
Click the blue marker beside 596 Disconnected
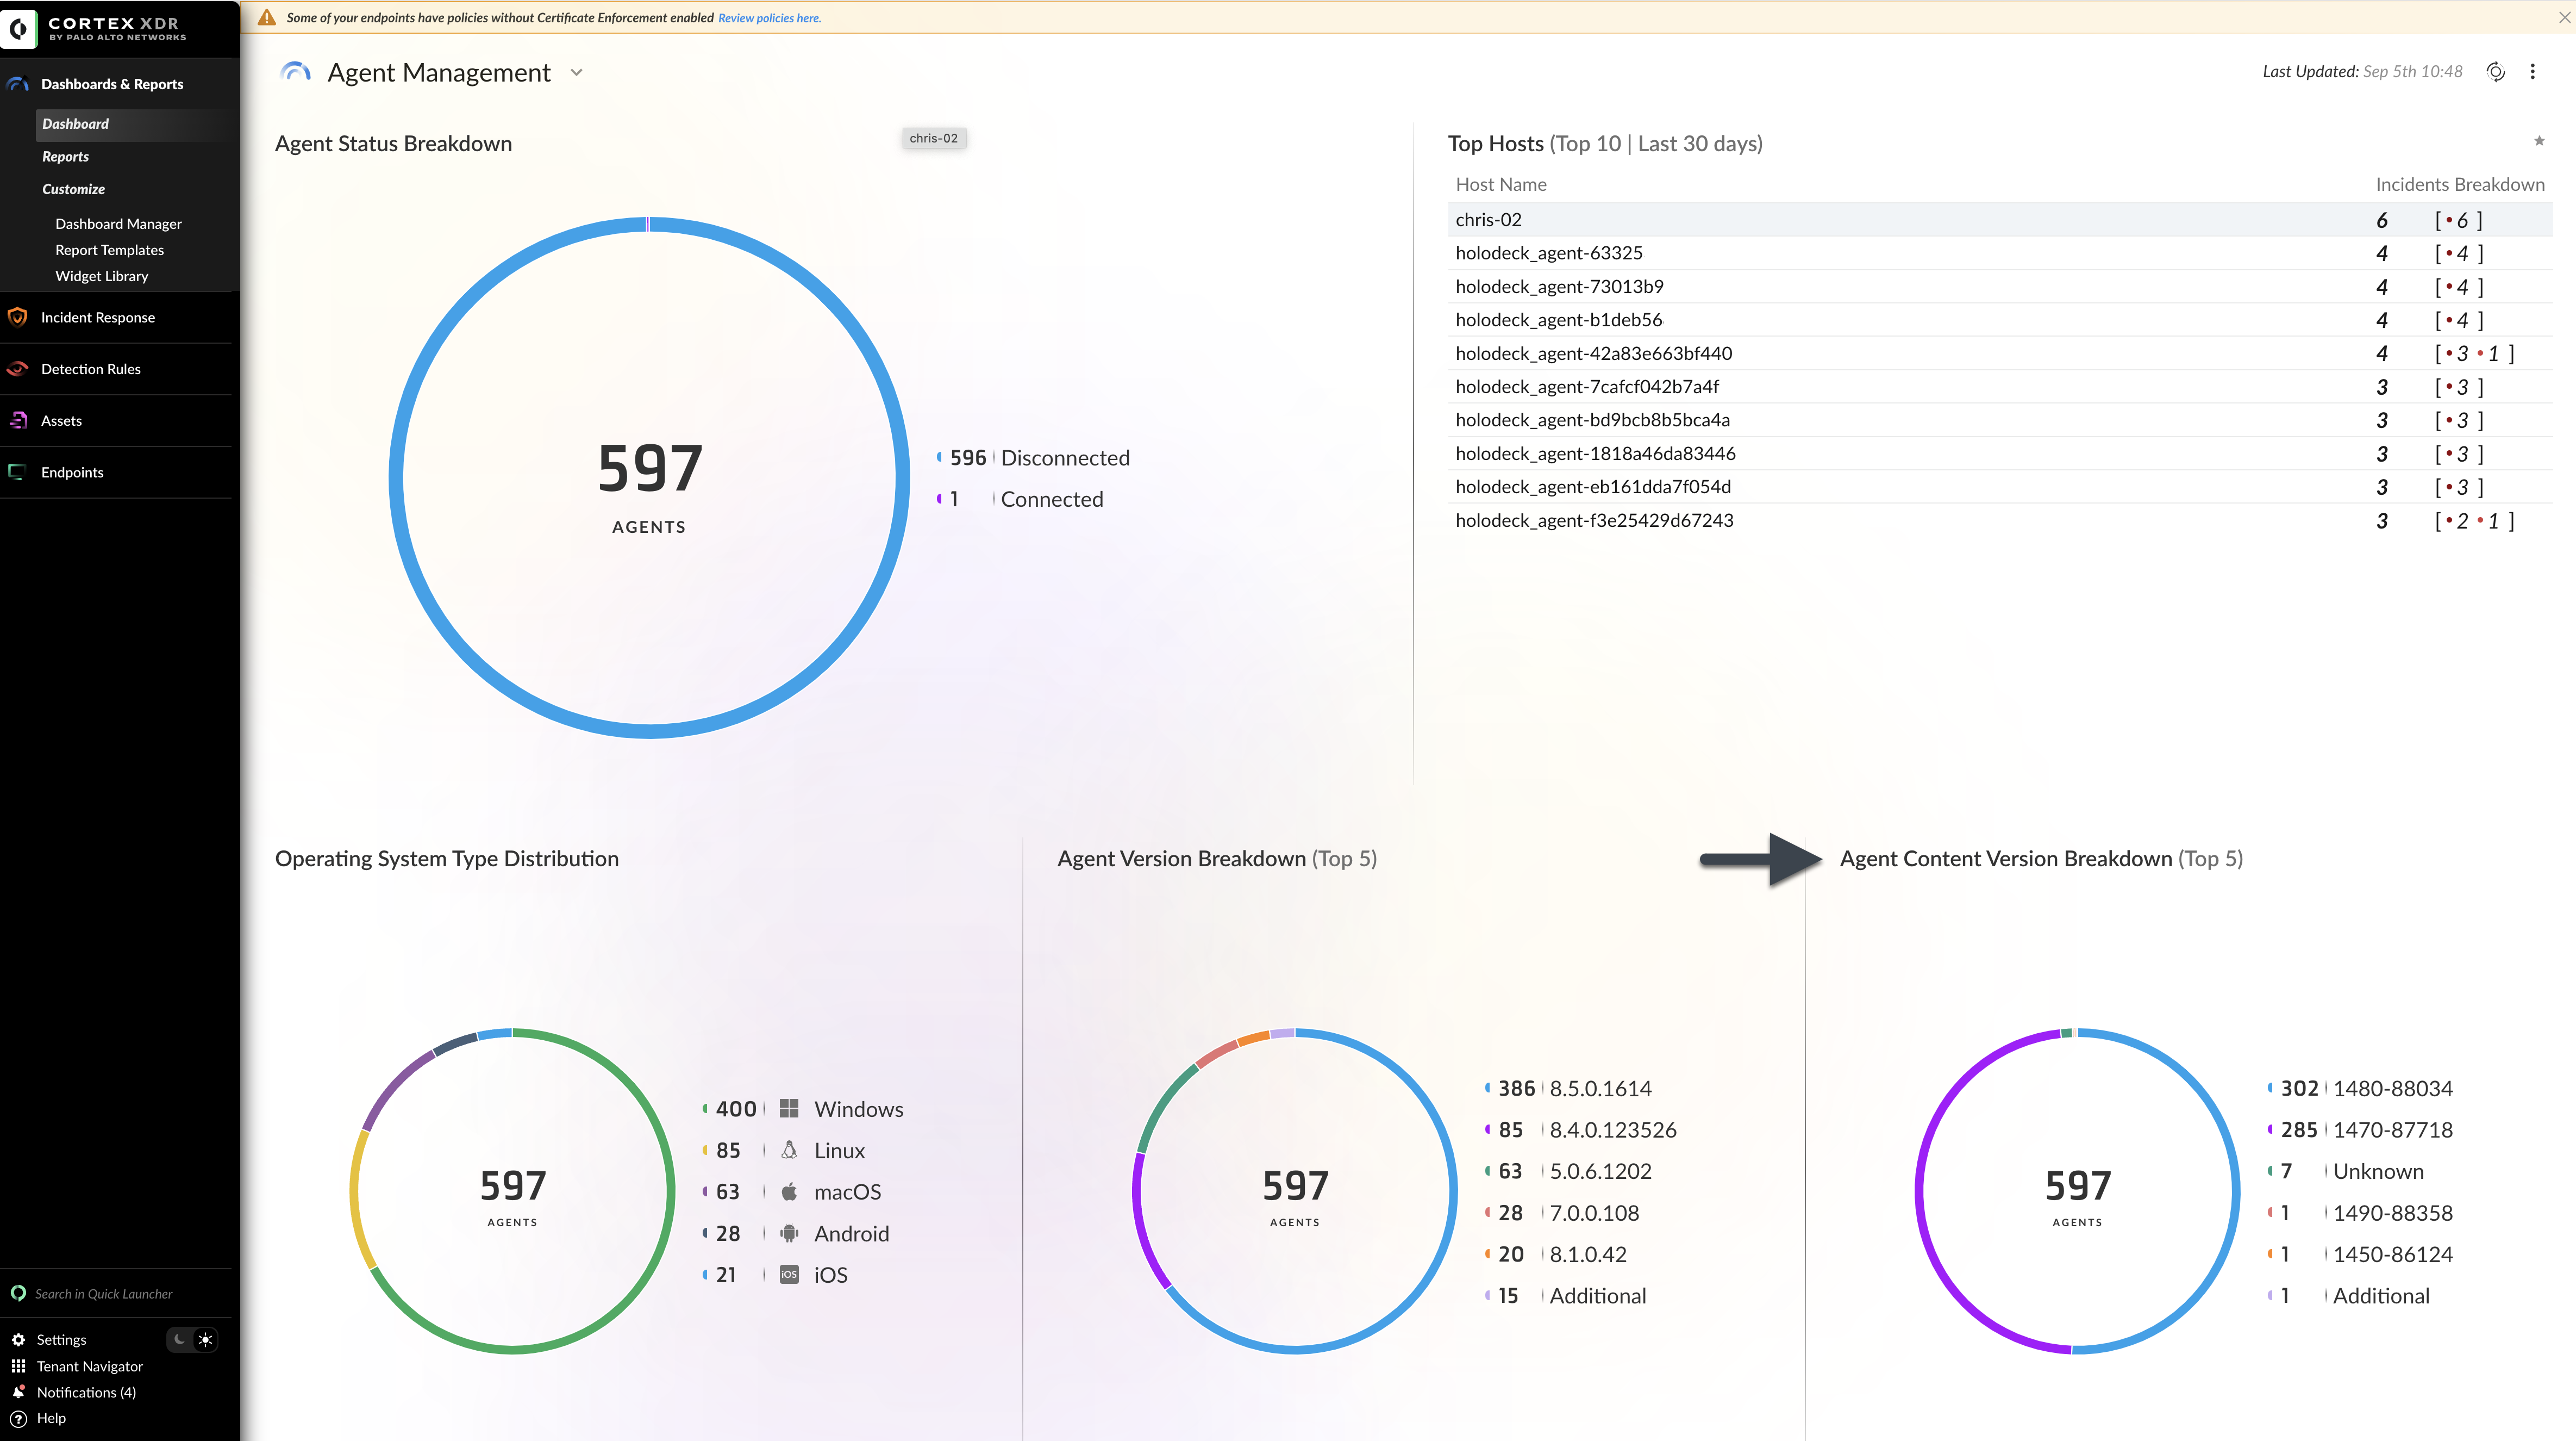click(939, 457)
